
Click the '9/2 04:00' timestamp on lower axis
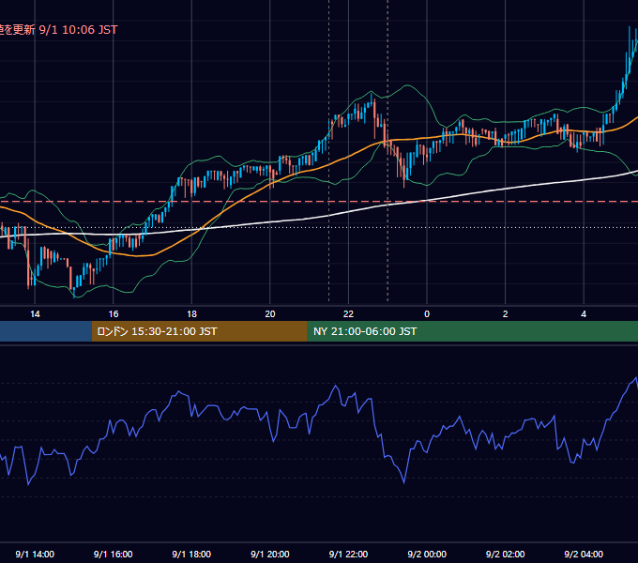tap(584, 554)
